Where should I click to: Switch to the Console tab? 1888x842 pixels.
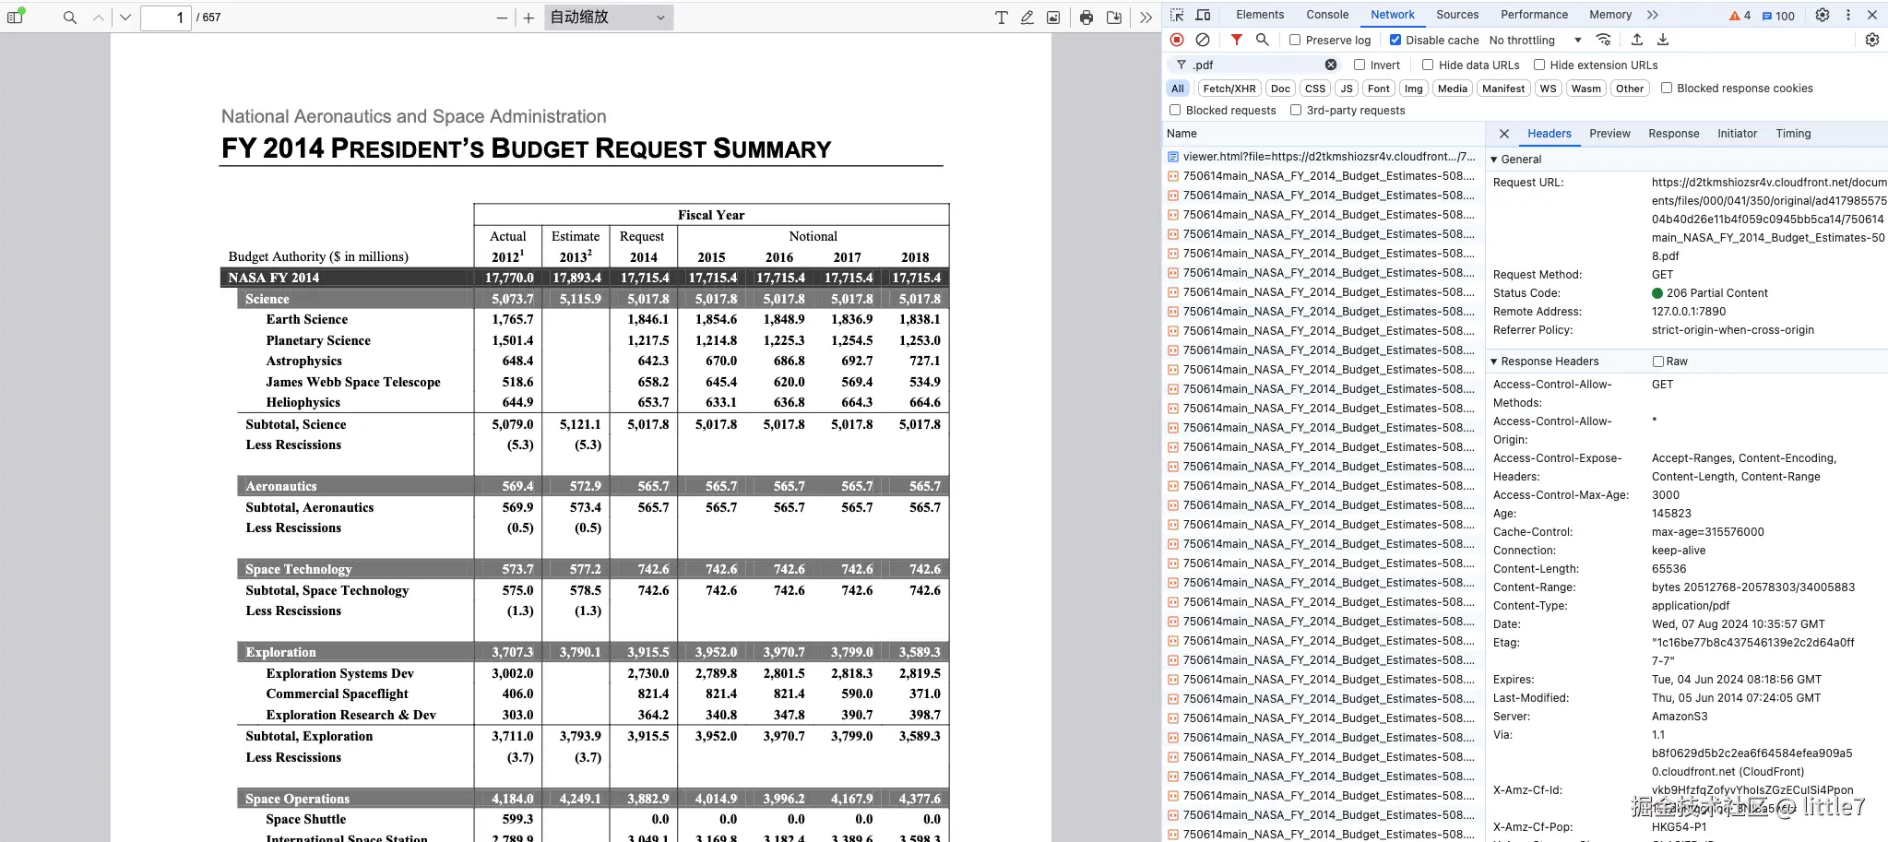pyautogui.click(x=1327, y=15)
